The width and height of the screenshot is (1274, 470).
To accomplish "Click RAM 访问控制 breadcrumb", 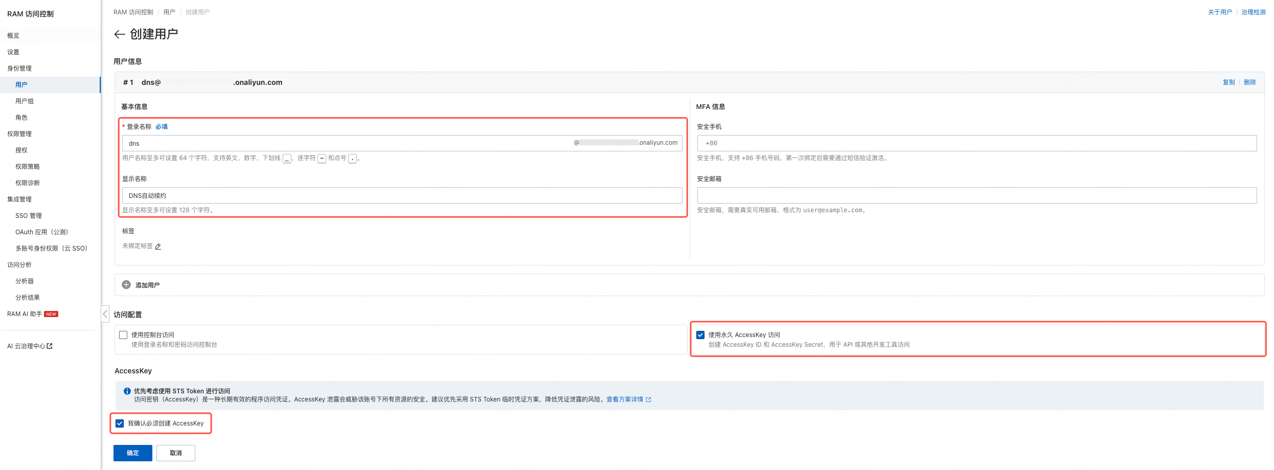I will 133,12.
